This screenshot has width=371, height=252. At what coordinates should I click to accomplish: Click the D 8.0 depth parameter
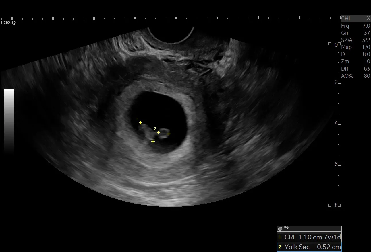(x=355, y=54)
